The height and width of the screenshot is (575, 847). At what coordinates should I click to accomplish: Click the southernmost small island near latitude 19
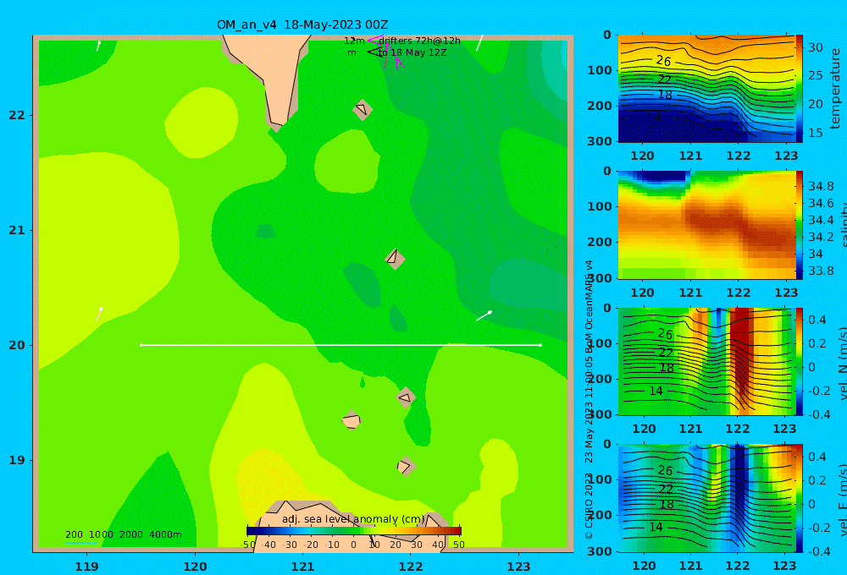click(405, 466)
